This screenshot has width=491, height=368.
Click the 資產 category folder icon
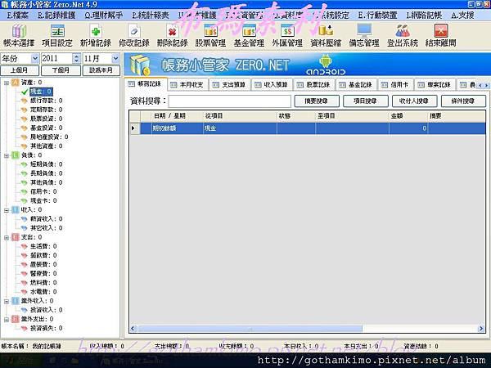[15, 83]
